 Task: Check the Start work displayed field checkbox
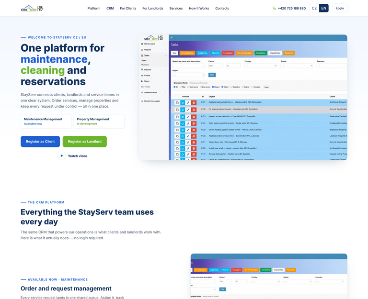[x=188, y=87]
